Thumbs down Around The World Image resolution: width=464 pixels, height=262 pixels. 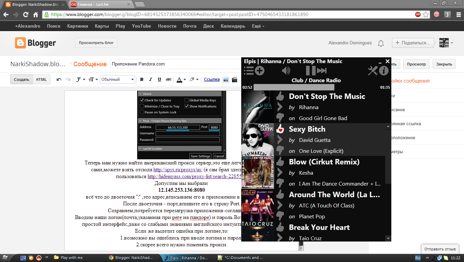coord(280,216)
